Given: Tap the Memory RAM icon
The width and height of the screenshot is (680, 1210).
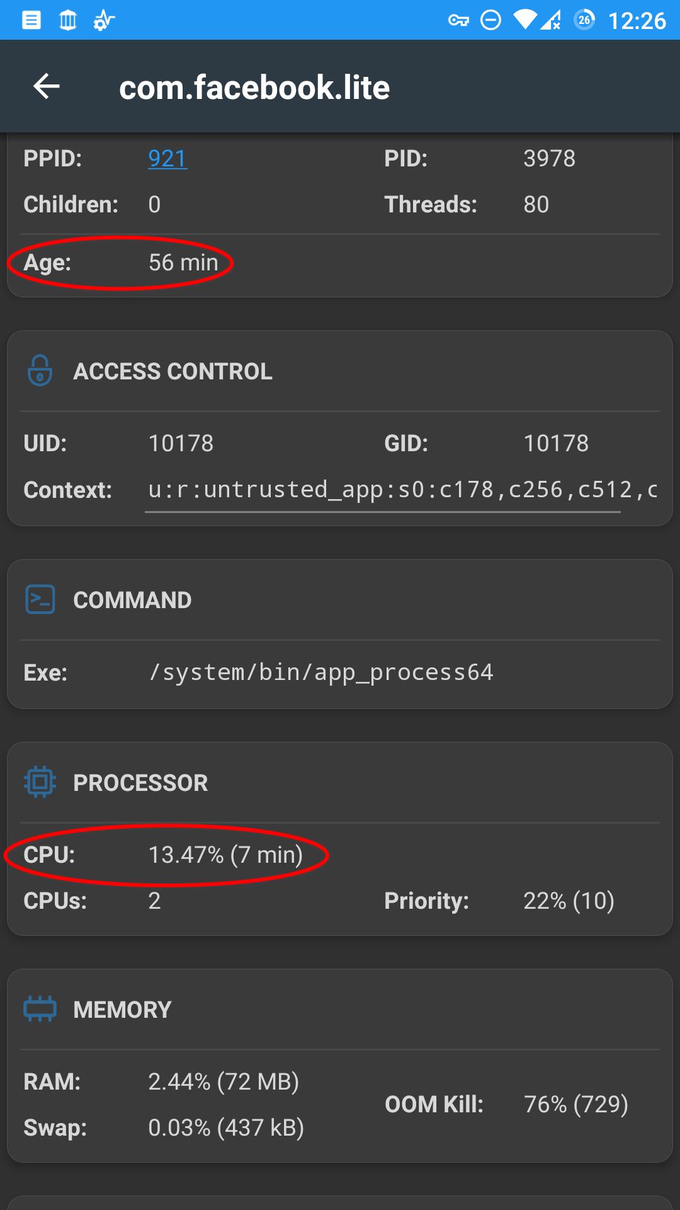Looking at the screenshot, I should (40, 1009).
